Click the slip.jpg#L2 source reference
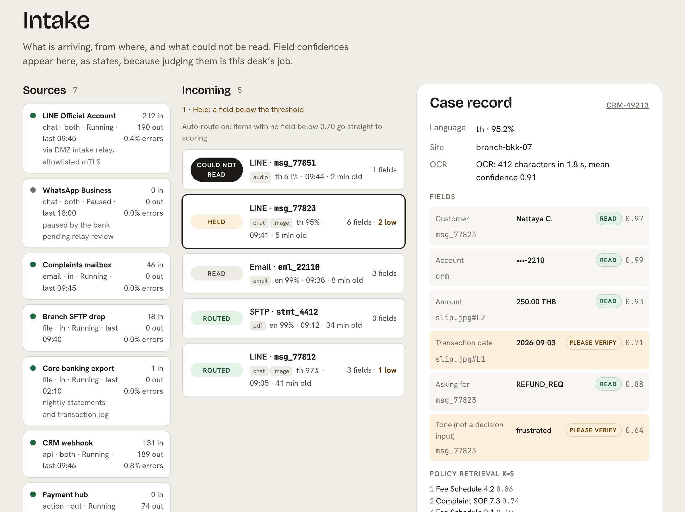 [460, 317]
